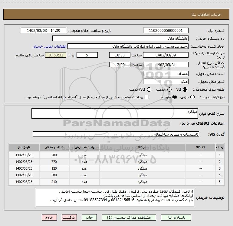Viewport: 233px width, 226px height.
Task: Click the response deadline date 1402/03/09
Action: click(x=166, y=55)
